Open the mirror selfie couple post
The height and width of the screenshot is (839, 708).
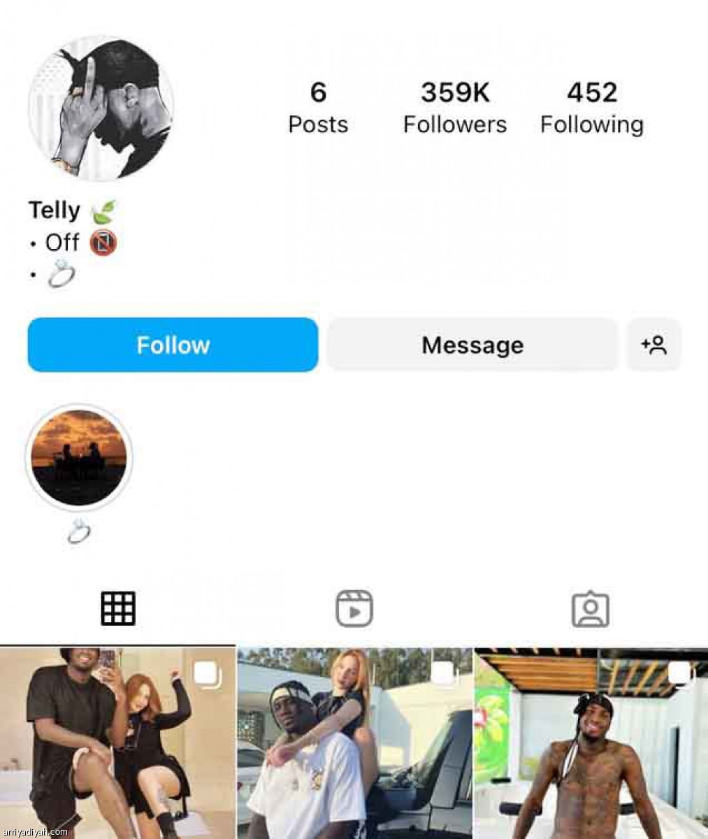pyautogui.click(x=117, y=743)
